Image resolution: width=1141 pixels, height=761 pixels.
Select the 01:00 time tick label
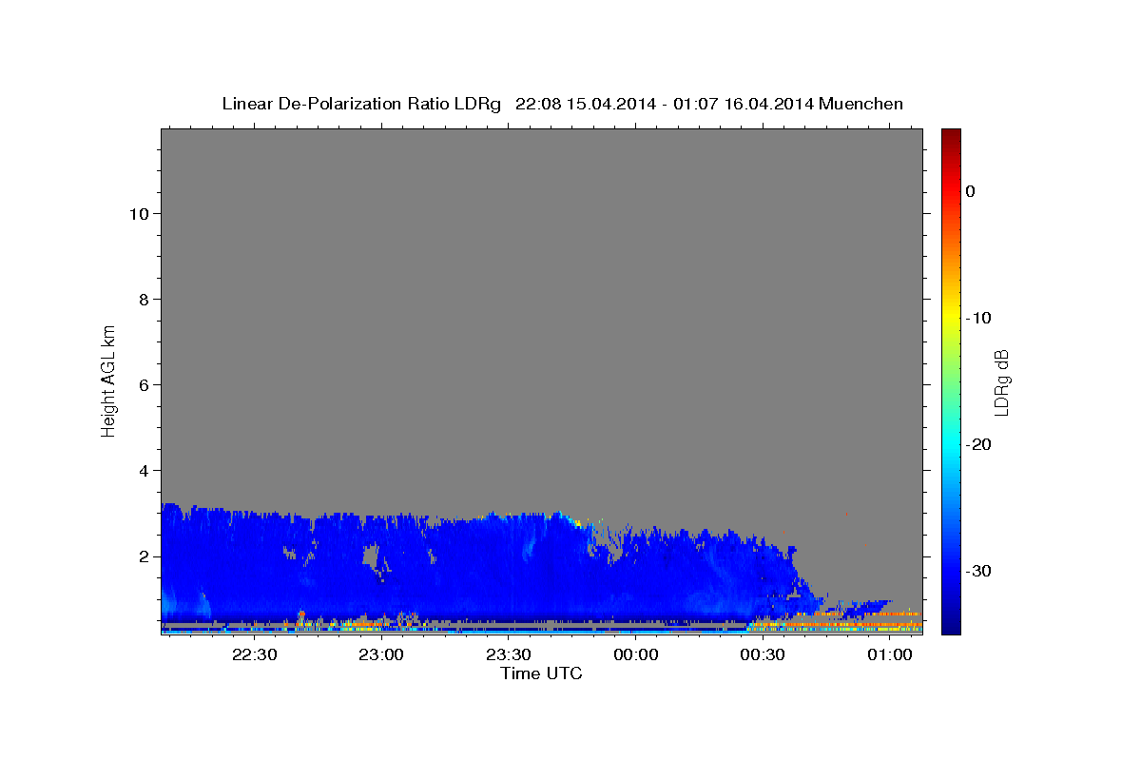(x=890, y=654)
